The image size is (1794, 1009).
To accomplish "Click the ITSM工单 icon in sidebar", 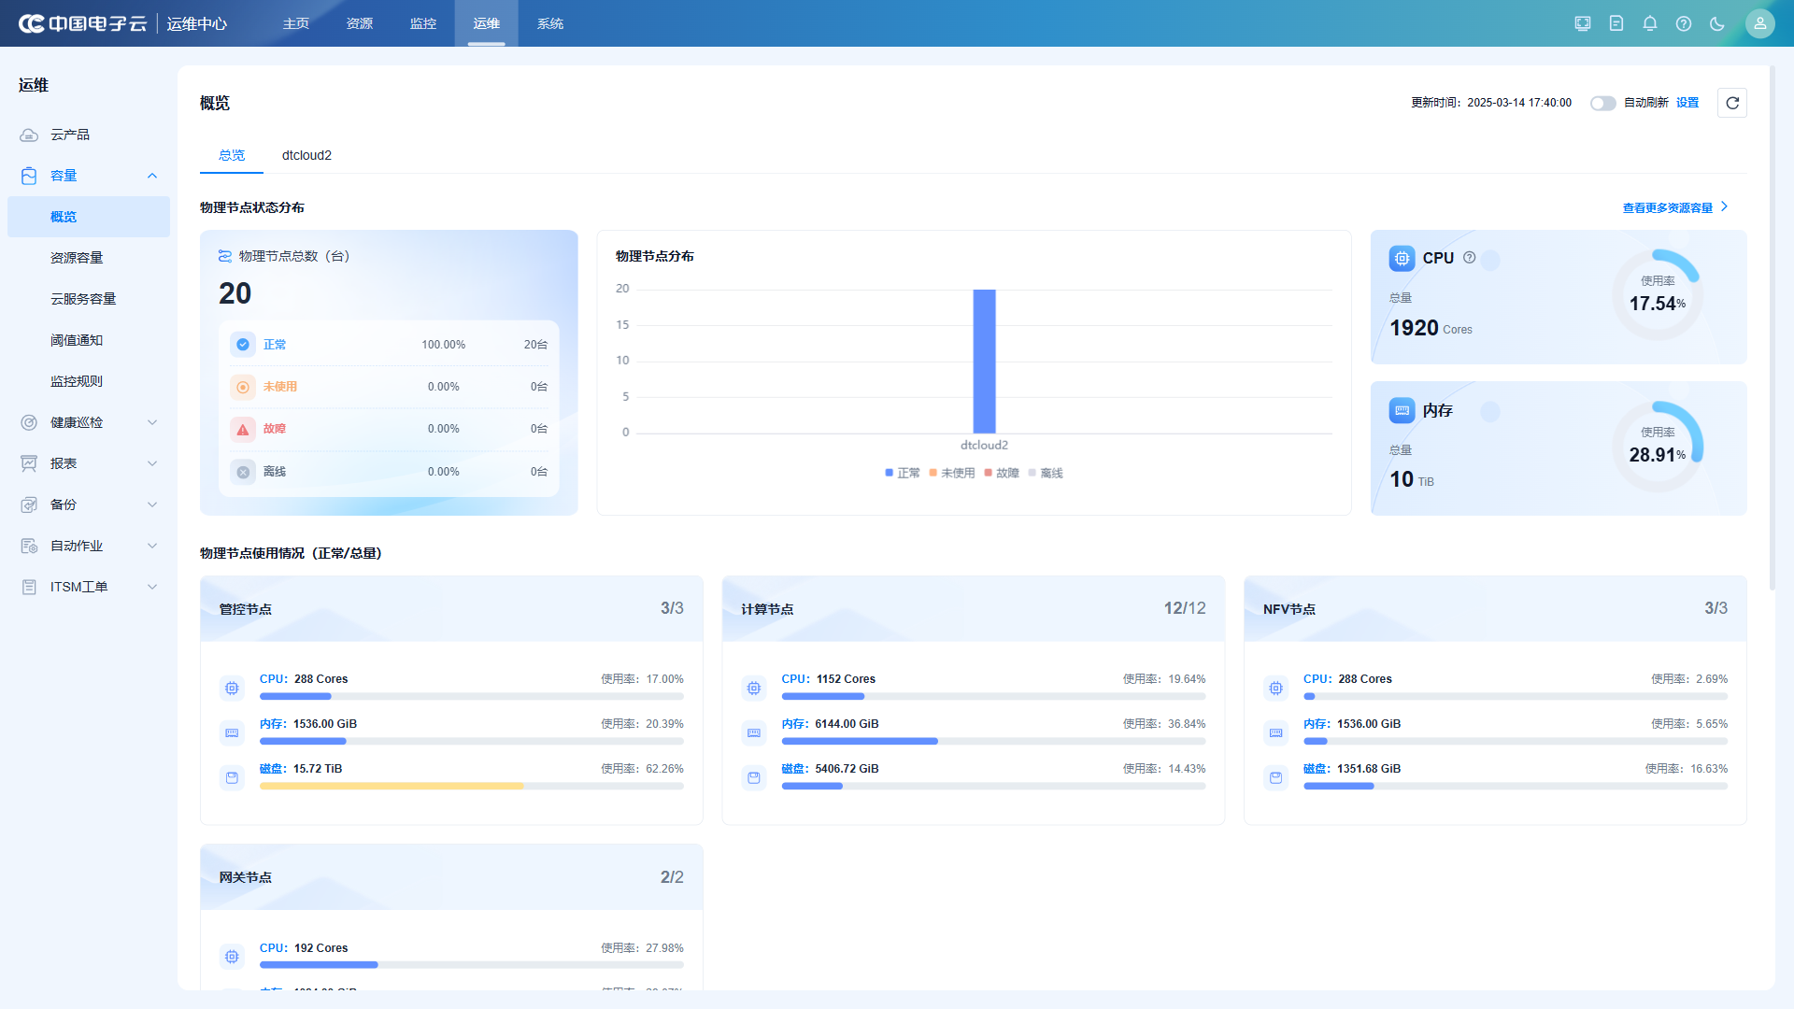I will pos(29,587).
